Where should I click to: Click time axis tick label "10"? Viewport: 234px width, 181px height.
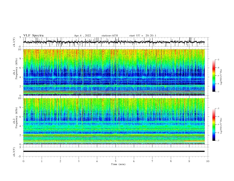point(208,161)
